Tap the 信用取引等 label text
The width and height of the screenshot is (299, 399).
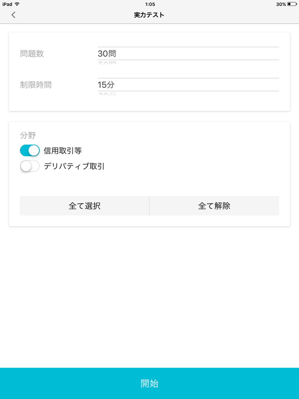[63, 151]
